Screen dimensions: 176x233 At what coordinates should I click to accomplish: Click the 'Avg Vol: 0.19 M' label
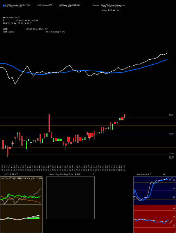(x=111, y=6)
